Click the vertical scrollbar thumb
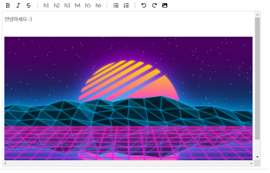This screenshot has width=270, height=173. pos(257,78)
